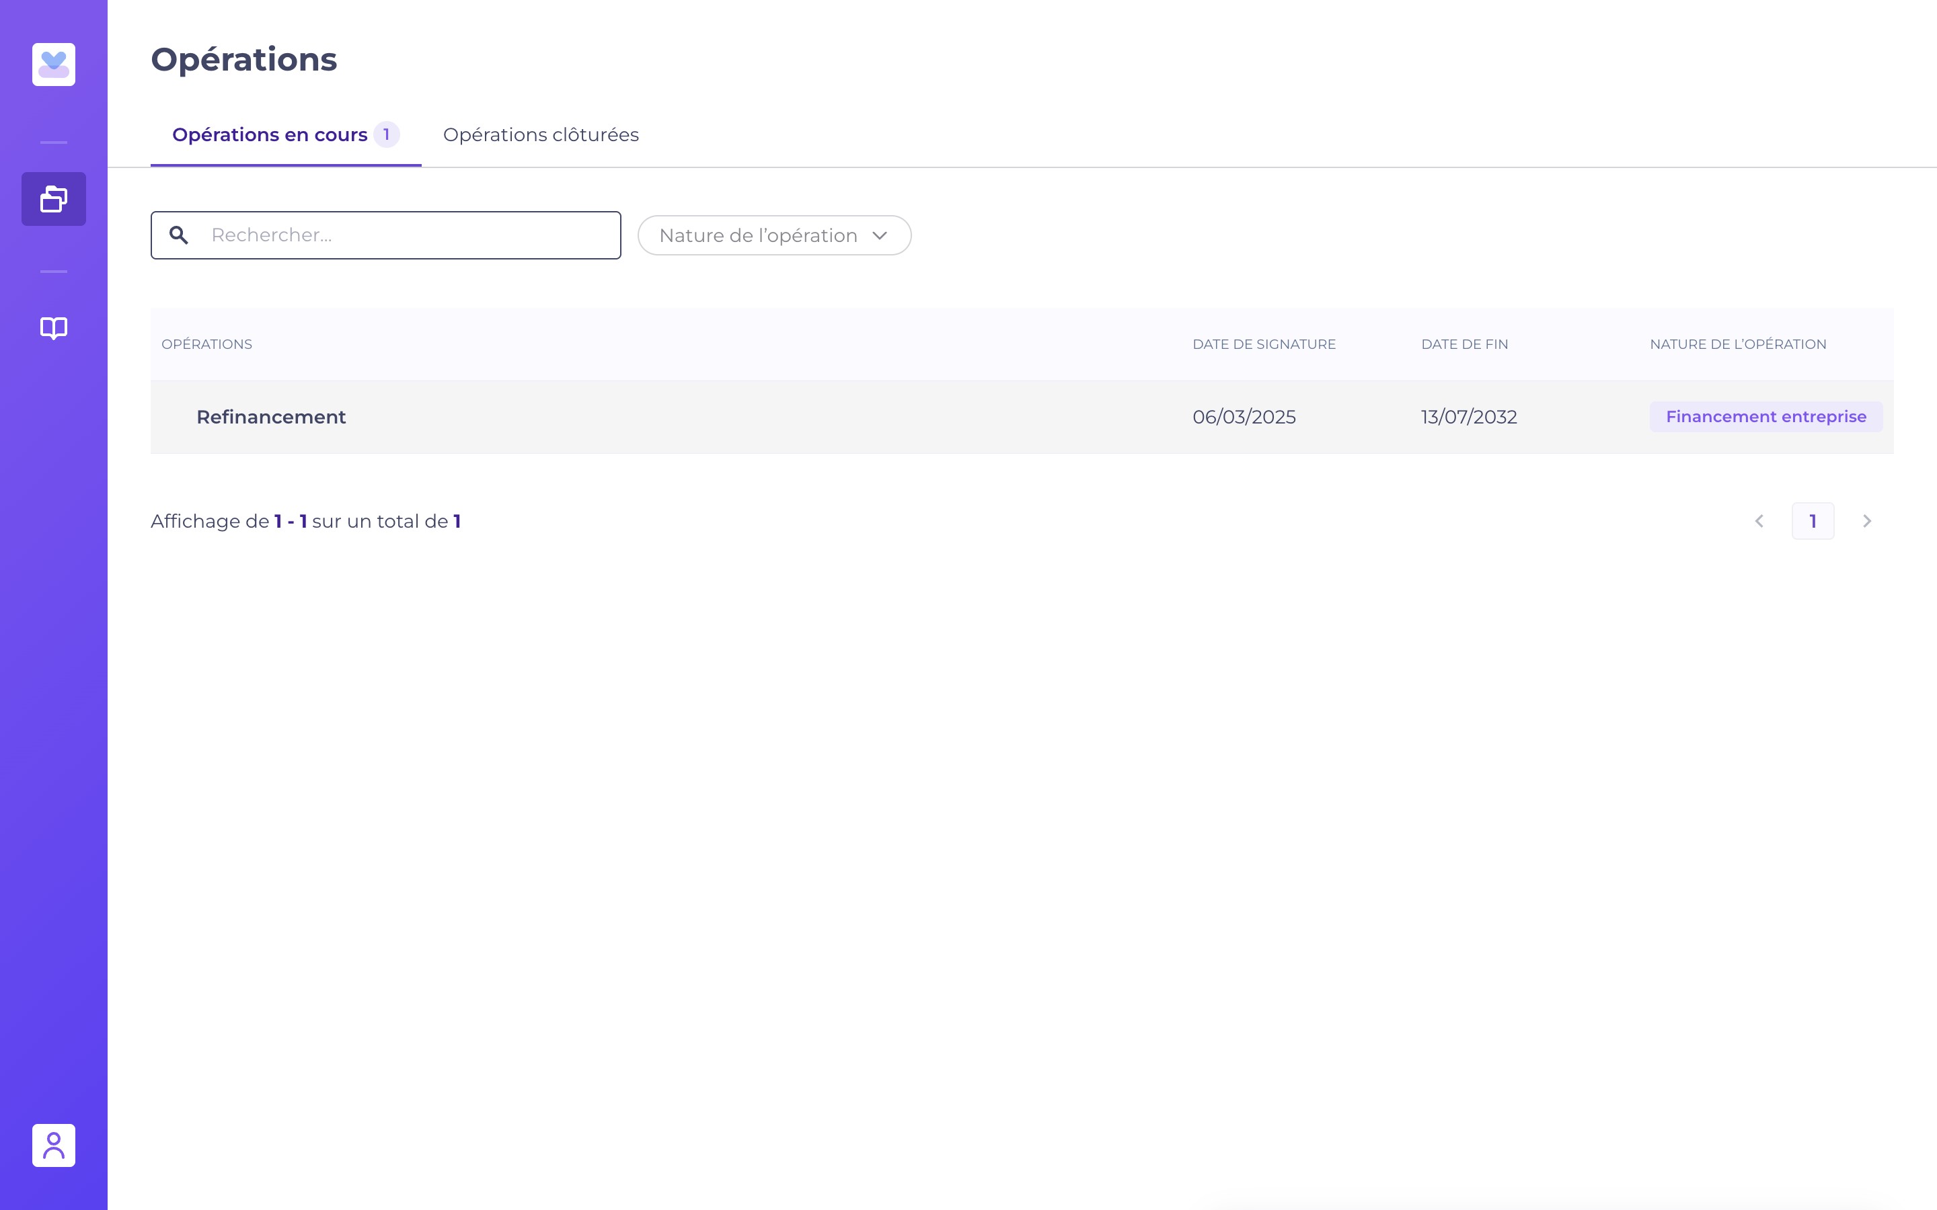Click the count badge on Opérations en cours

tap(387, 134)
